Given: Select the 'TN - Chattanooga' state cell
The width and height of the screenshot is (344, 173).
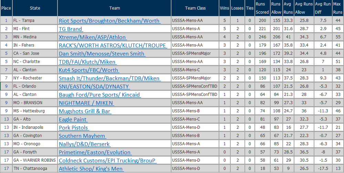Looking at the screenshot, I should point(35,169).
